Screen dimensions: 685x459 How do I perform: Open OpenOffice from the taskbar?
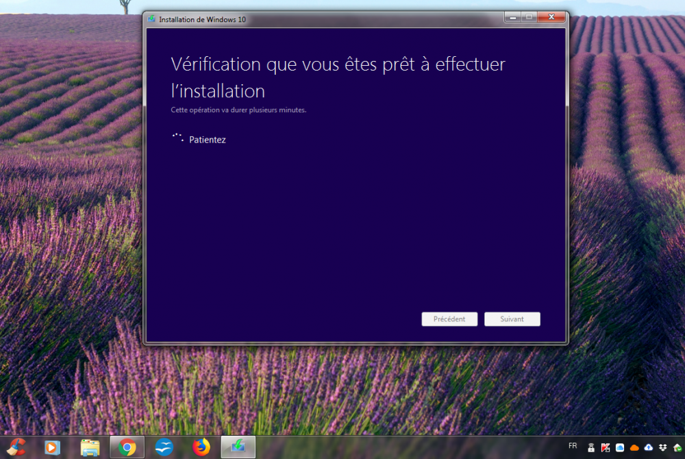(x=164, y=447)
